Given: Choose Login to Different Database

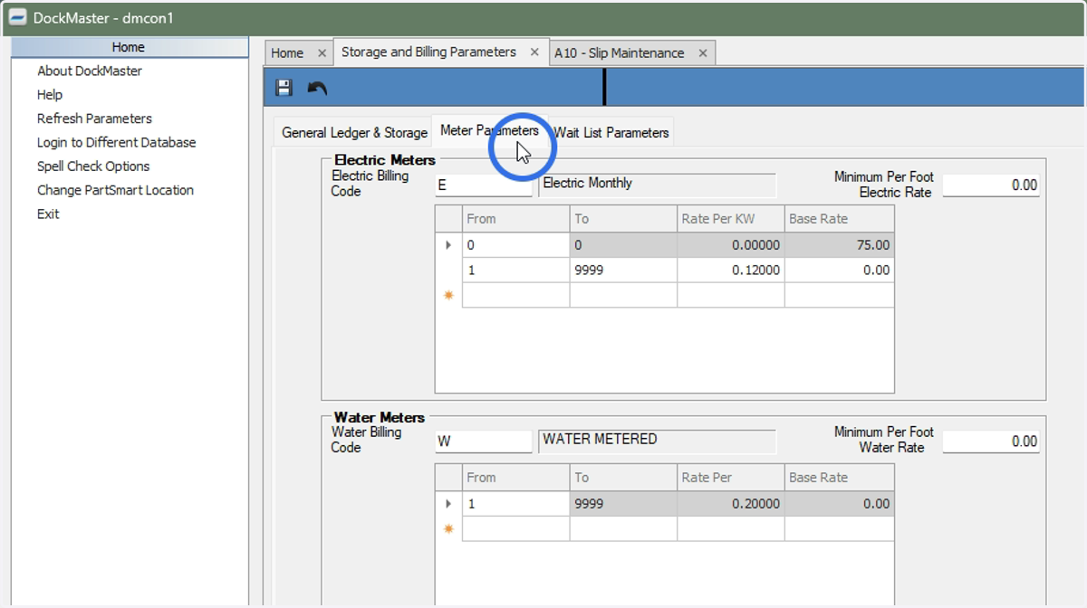Looking at the screenshot, I should pyautogui.click(x=116, y=142).
